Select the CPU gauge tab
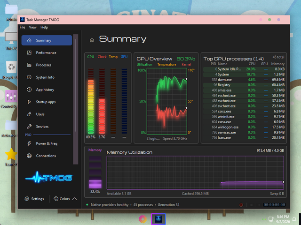 [91, 57]
